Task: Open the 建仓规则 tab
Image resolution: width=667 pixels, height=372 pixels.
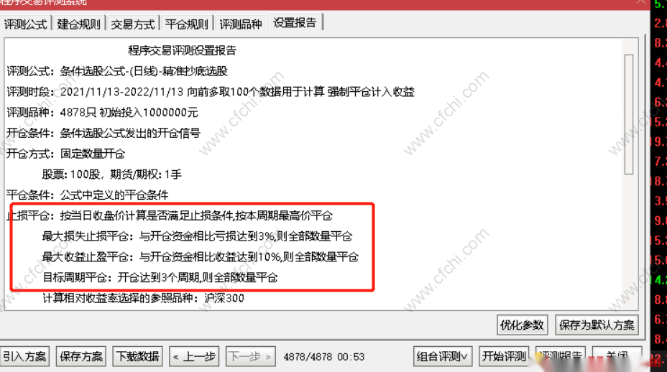Action: 78,24
